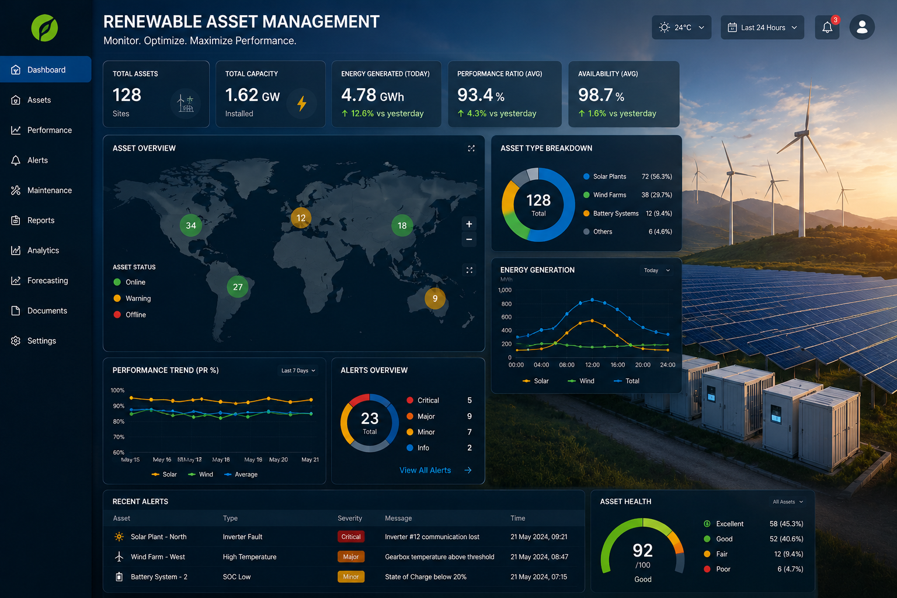The width and height of the screenshot is (897, 598).
Task: Select the blue Solar Plants legend swatch
Action: (x=586, y=176)
